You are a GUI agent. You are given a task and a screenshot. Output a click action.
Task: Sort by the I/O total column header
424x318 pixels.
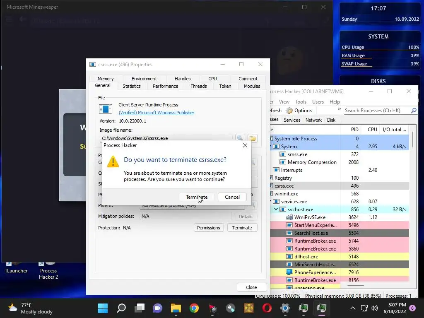click(x=394, y=130)
